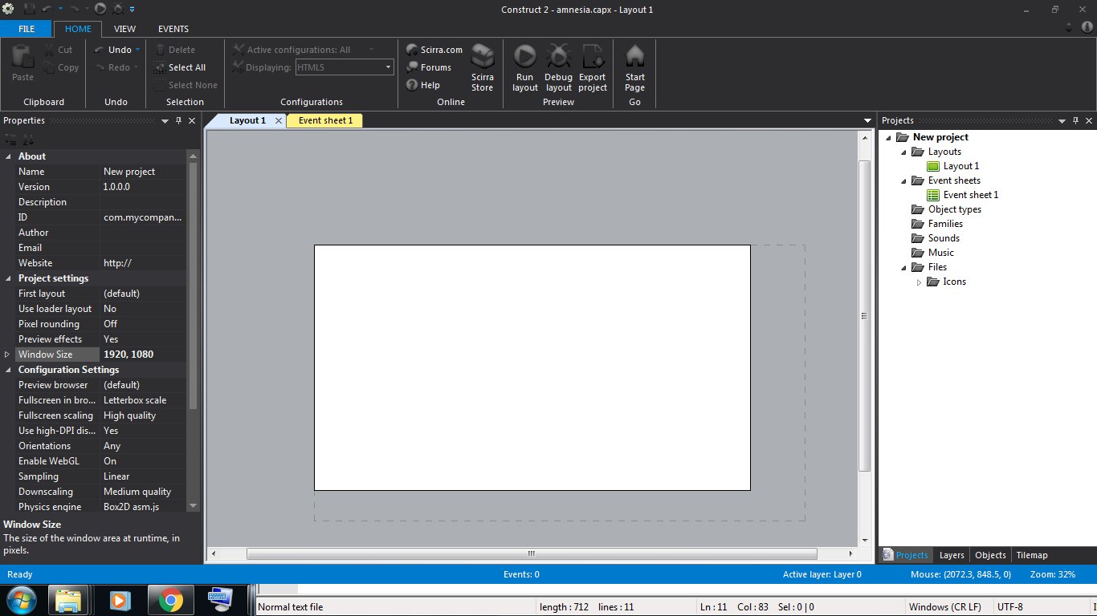Viewport: 1097px width, 616px height.
Task: Customize quick access toolbar dropdown
Action: pos(132,9)
